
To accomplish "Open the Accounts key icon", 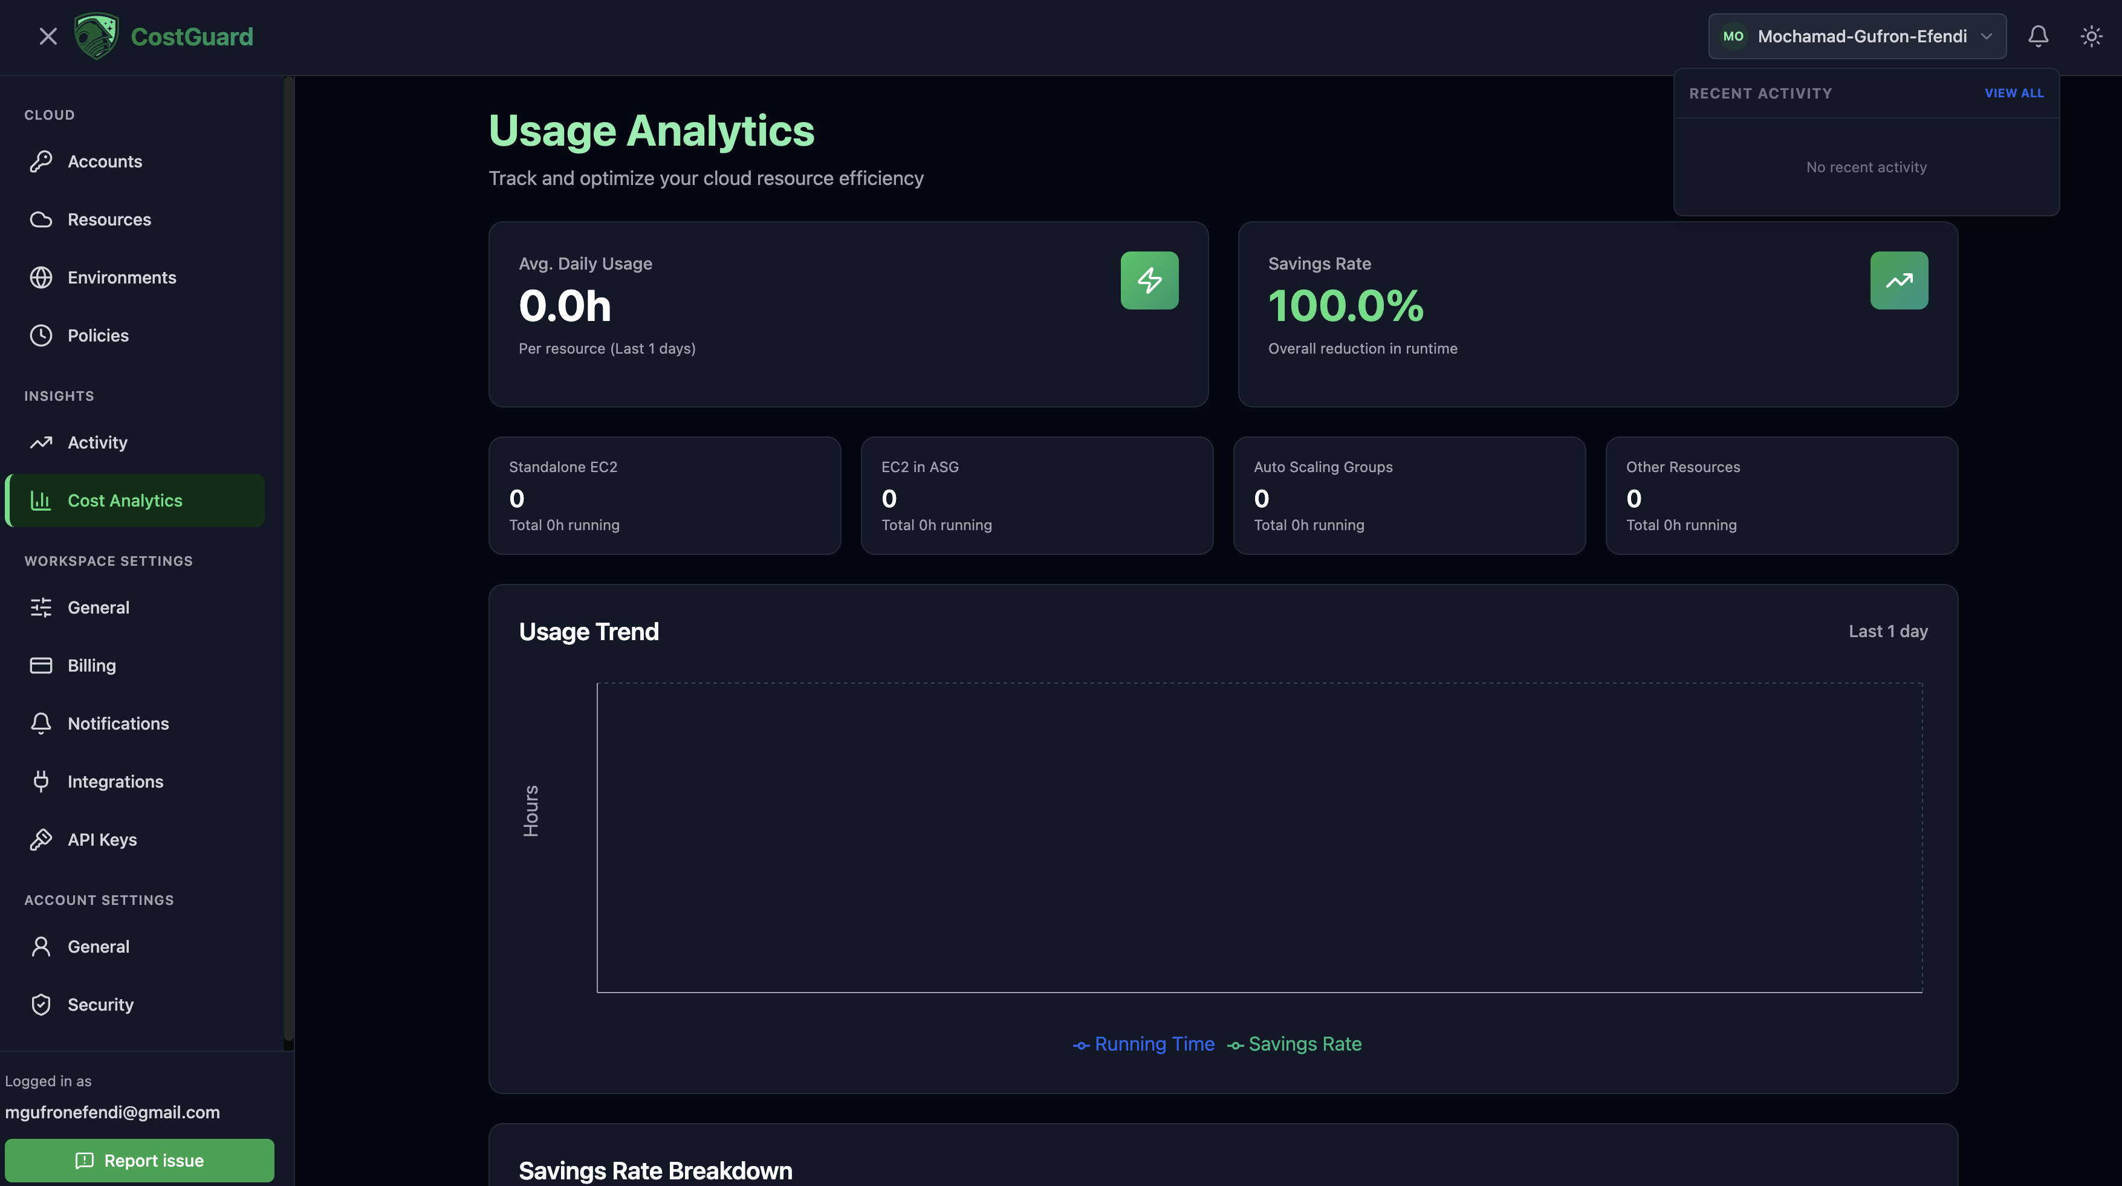I will (41, 161).
